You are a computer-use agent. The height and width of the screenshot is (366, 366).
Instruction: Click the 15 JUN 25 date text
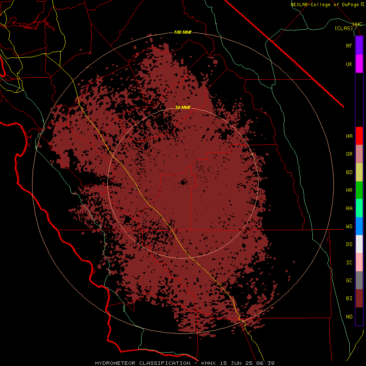pyautogui.click(x=237, y=363)
